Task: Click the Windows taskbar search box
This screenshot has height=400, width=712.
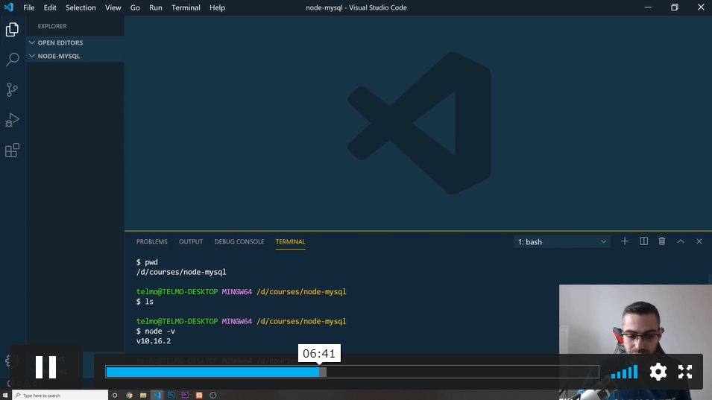Action: tap(60, 395)
